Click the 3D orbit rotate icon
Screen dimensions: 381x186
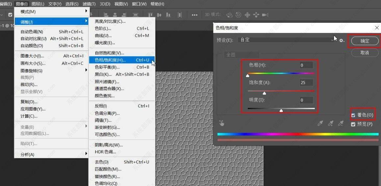pyautogui.click(x=230, y=15)
